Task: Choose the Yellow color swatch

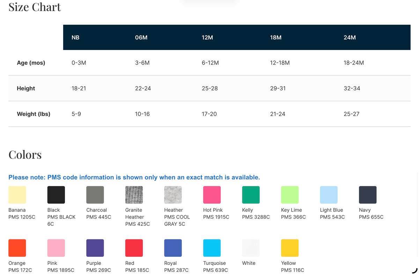Action: (290, 248)
